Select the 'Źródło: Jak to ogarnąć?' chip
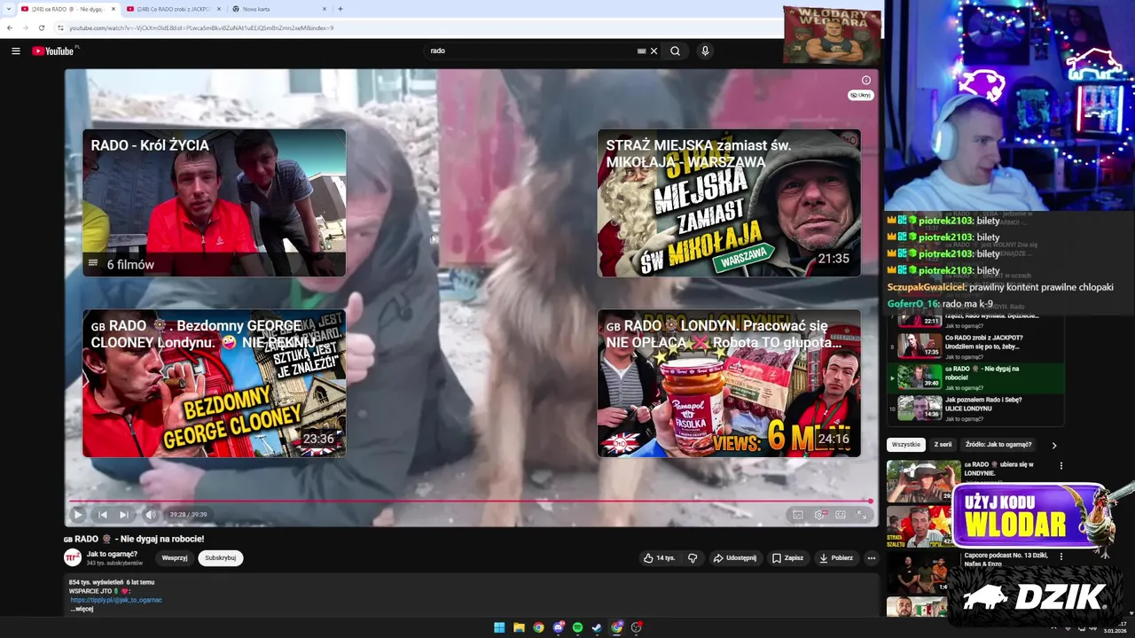The width and height of the screenshot is (1135, 638). 998,445
